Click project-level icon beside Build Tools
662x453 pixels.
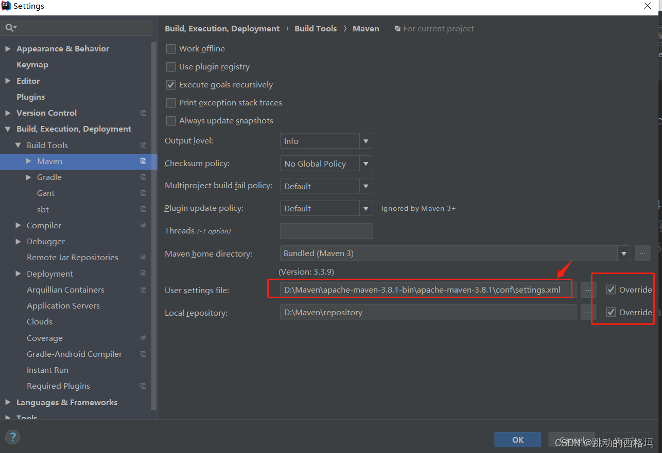click(x=143, y=145)
